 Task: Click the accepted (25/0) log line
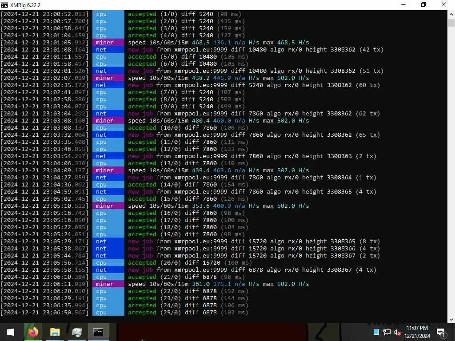124,312
